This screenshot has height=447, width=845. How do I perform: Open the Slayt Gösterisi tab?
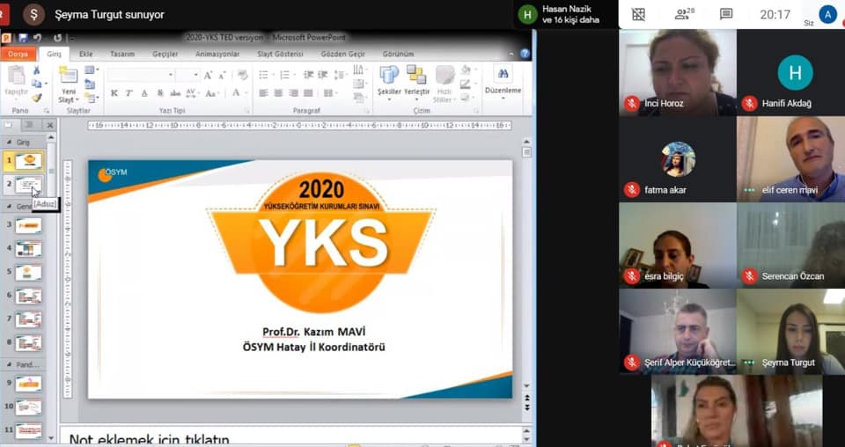[282, 54]
